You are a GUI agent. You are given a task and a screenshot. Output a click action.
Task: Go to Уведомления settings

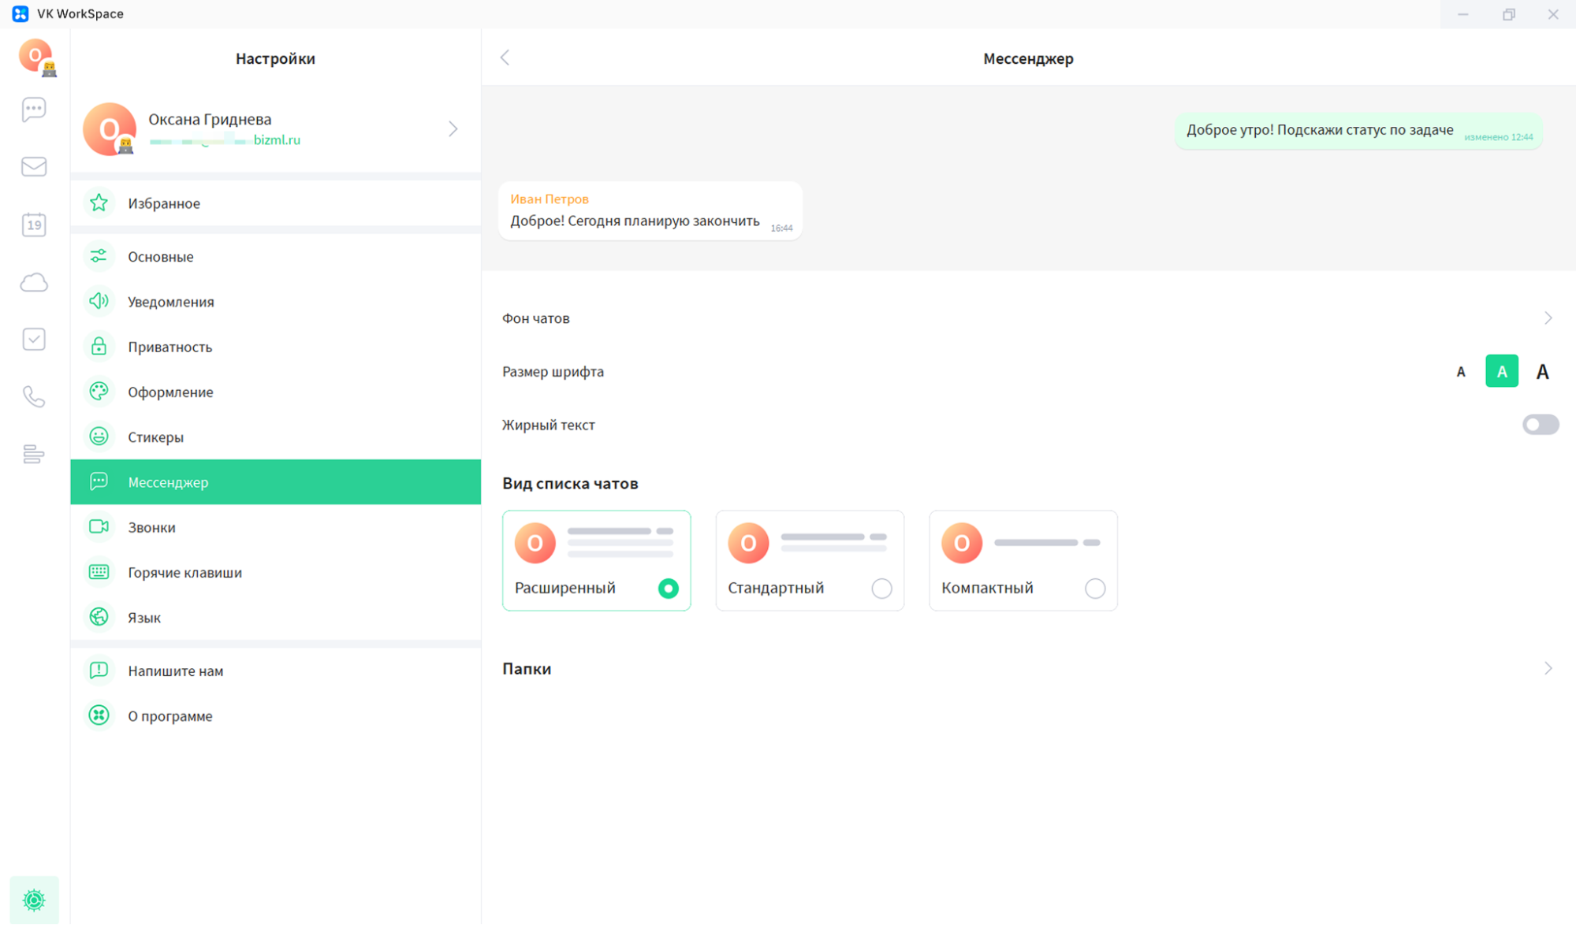[171, 302]
